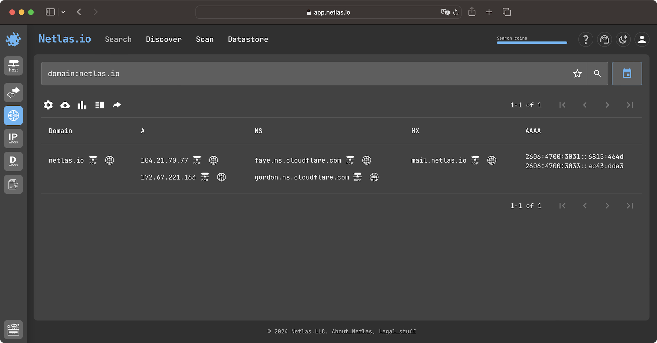
Task: Open the certificates search tool
Action: click(x=13, y=184)
